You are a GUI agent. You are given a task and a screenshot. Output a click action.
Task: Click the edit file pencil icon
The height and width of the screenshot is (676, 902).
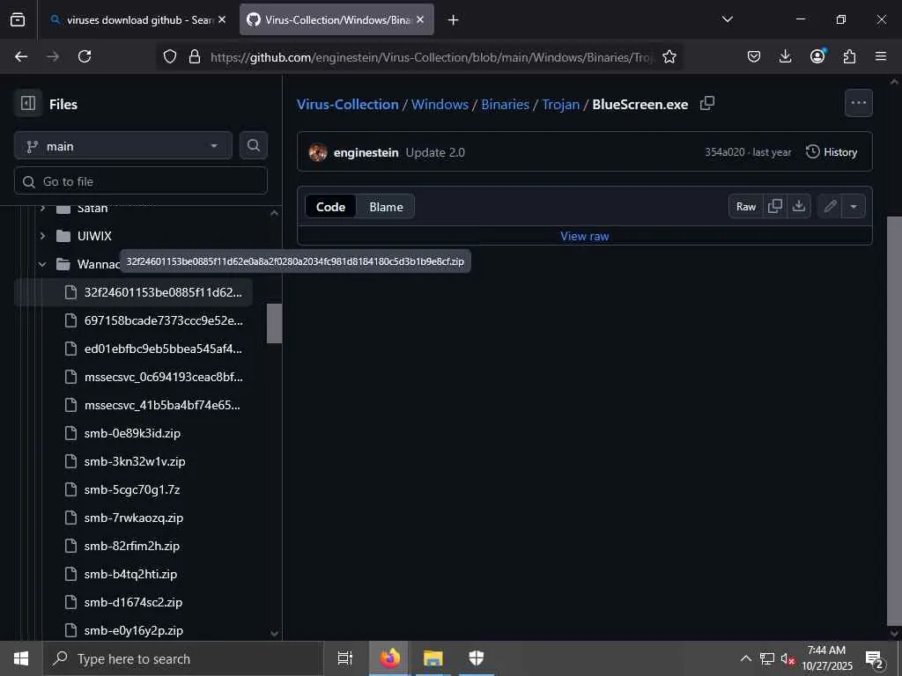[x=830, y=206]
